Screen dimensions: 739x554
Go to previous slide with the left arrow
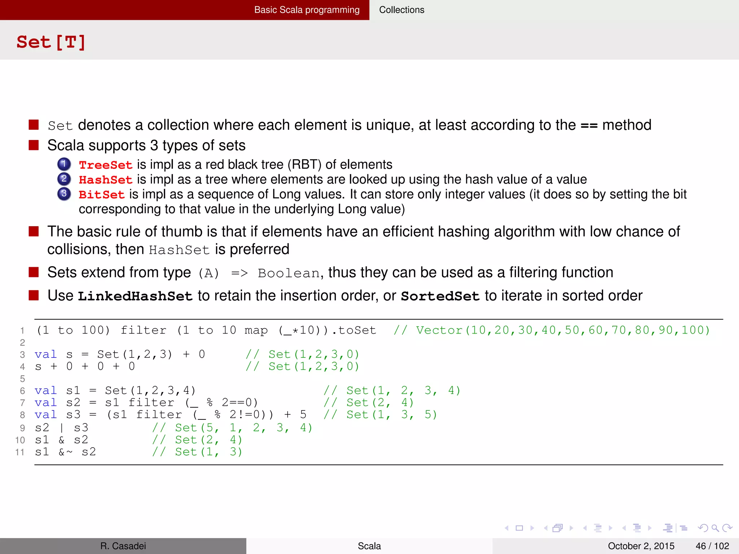[x=507, y=528]
